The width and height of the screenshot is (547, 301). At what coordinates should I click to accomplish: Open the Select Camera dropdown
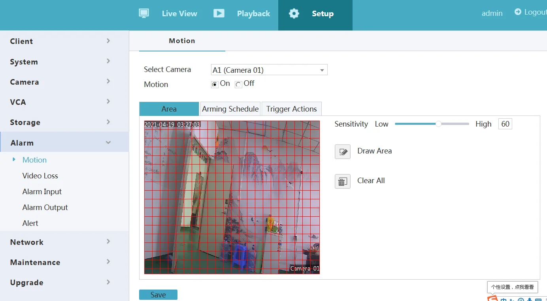click(270, 70)
